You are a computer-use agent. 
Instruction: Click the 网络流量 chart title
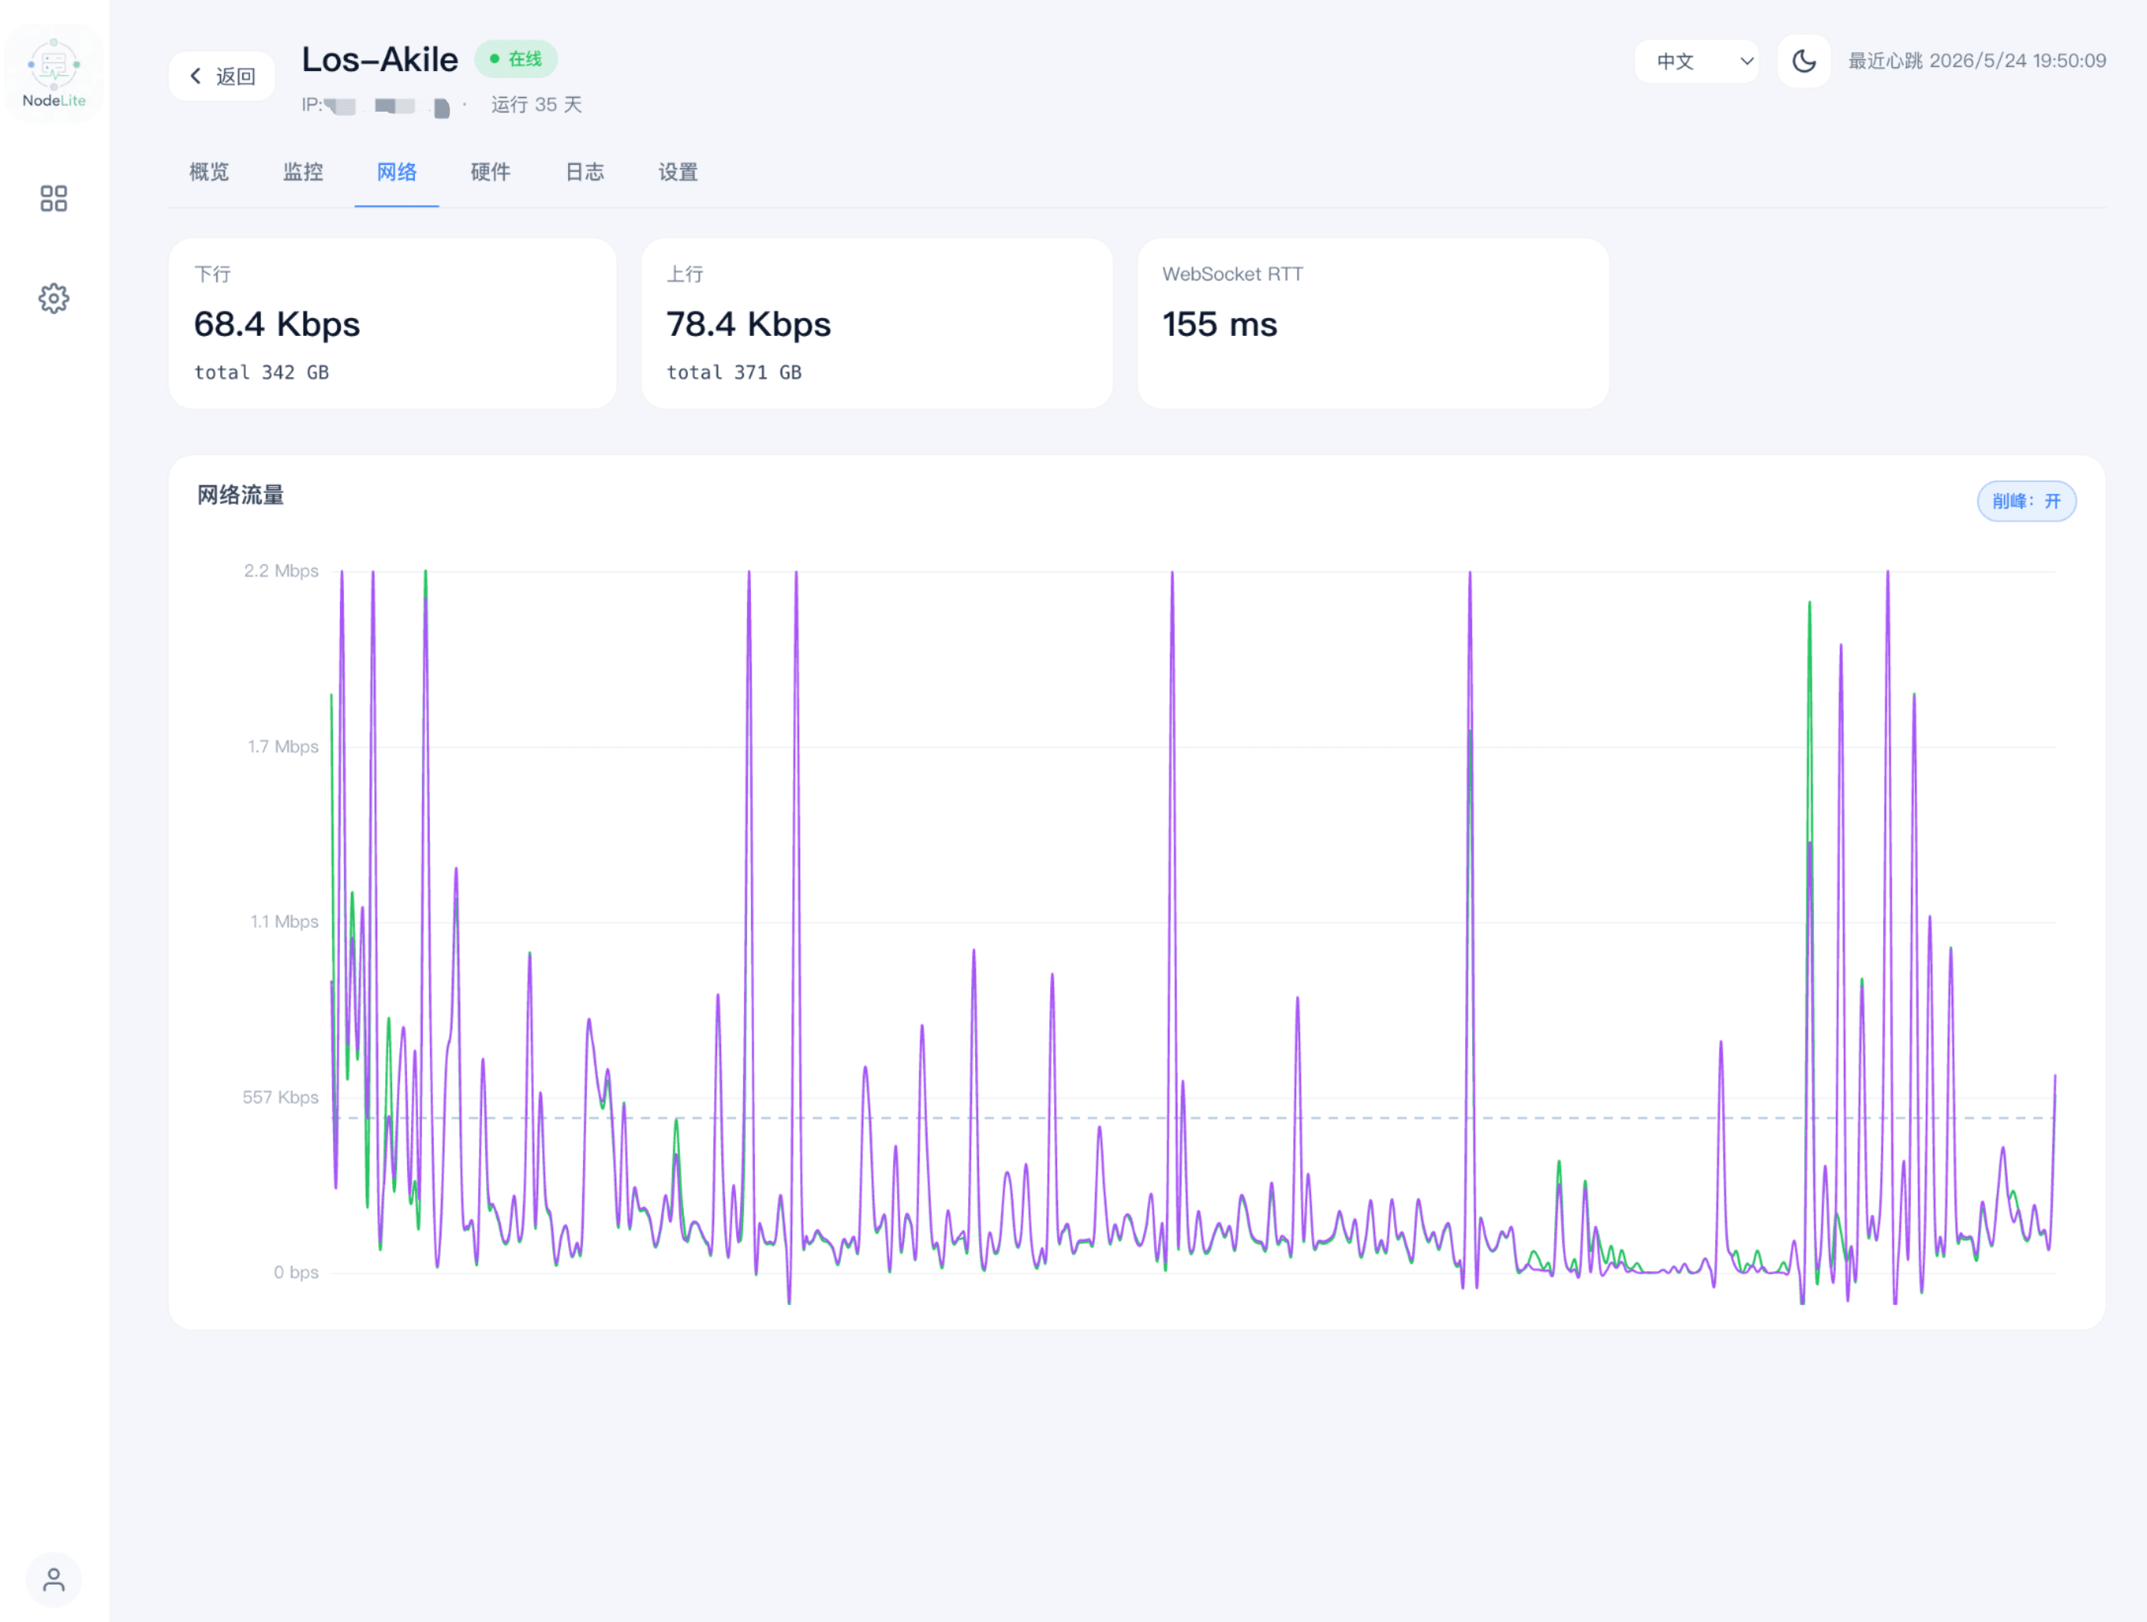pos(241,496)
